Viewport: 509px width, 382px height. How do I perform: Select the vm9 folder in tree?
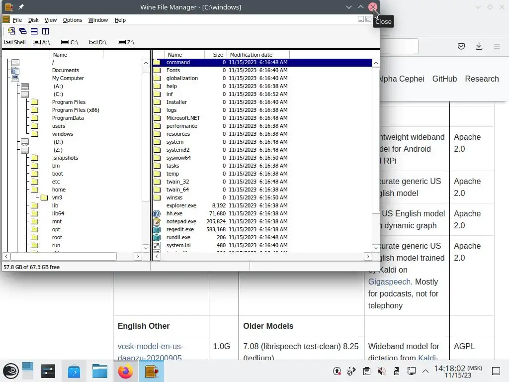click(x=57, y=197)
